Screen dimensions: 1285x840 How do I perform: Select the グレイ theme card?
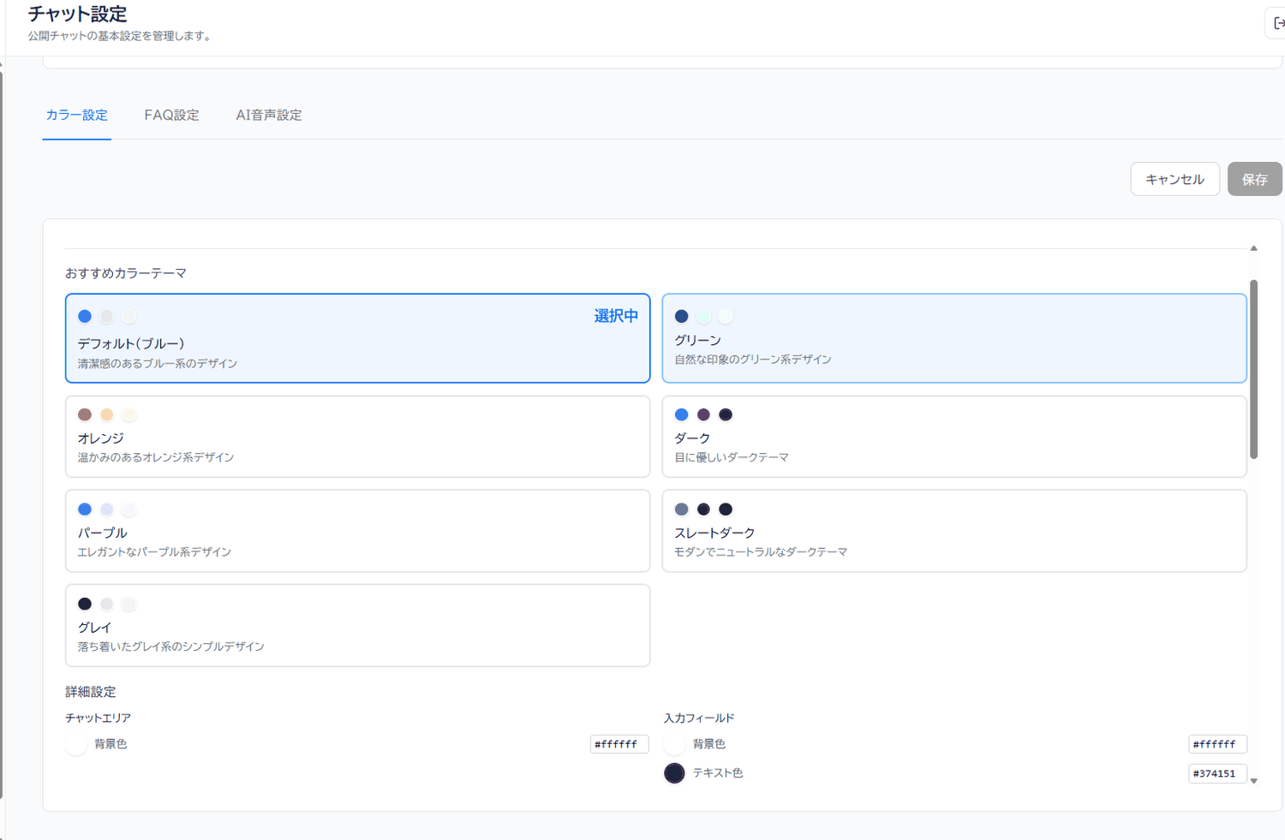[x=357, y=625]
